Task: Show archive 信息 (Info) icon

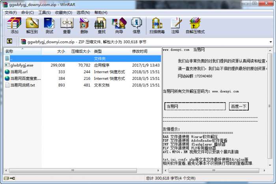Action: [136, 26]
